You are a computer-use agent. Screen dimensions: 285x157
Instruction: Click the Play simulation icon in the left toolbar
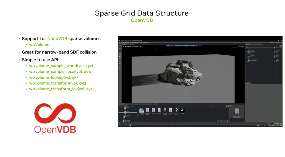click(120, 61)
